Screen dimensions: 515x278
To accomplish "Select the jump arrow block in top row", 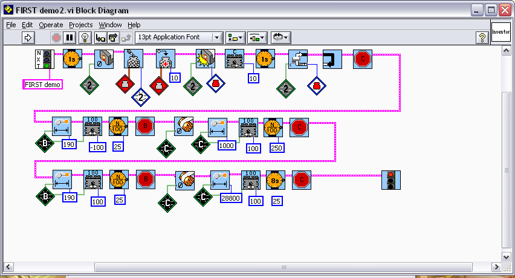I will (332, 59).
